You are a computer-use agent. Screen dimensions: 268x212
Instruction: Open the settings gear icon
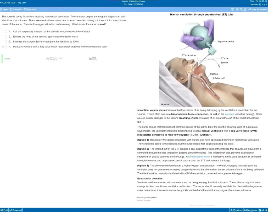click(237, 9)
